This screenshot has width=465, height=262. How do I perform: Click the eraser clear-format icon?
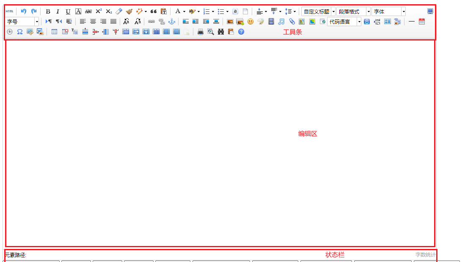(x=119, y=11)
